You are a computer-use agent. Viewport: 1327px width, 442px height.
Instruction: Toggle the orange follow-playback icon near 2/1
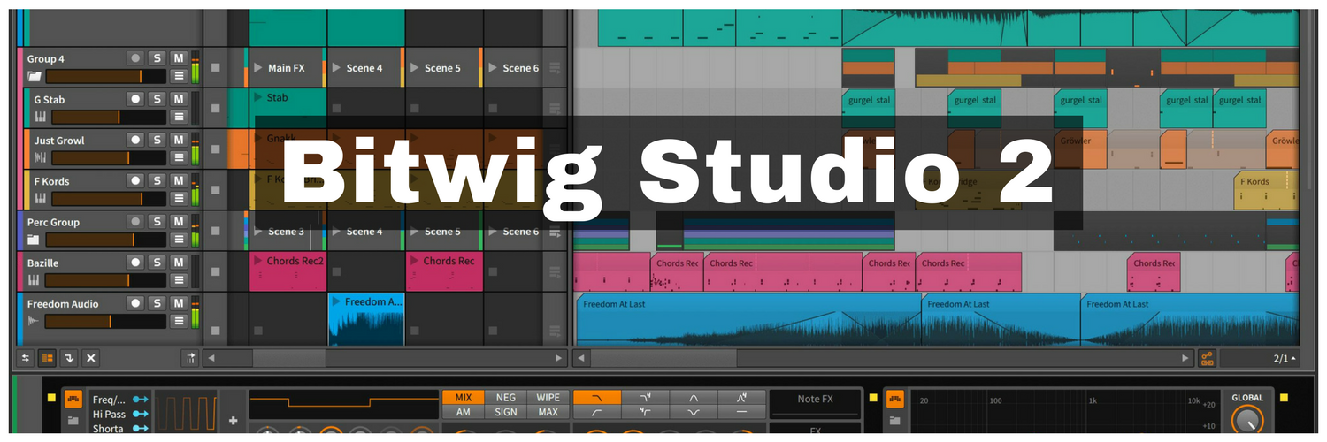click(x=1207, y=358)
